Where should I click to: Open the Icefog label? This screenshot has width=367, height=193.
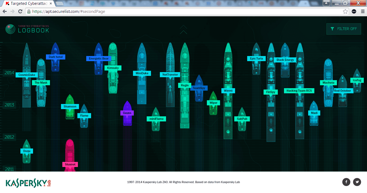(x=357, y=80)
